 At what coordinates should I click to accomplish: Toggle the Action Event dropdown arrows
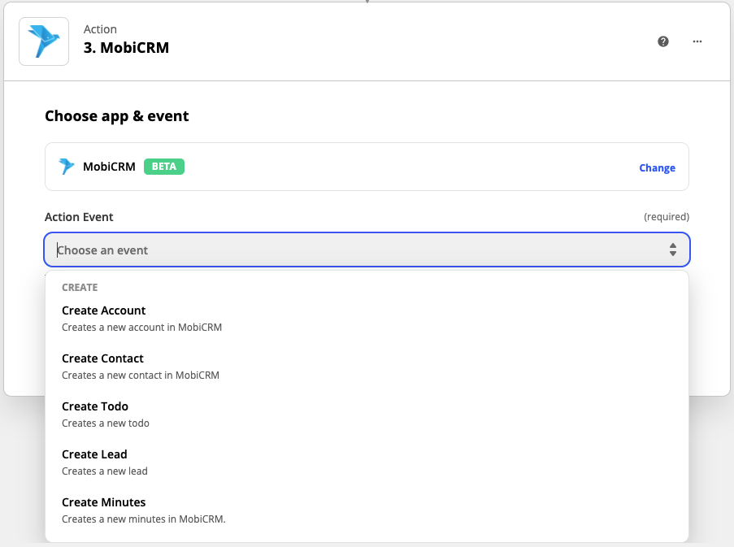tap(673, 250)
